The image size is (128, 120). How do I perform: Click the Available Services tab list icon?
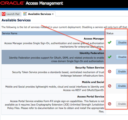(25, 14)
